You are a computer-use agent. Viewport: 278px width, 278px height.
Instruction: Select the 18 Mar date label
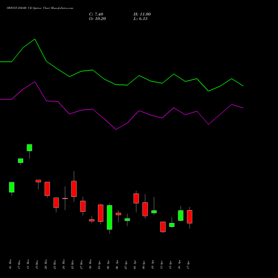(28, 264)
